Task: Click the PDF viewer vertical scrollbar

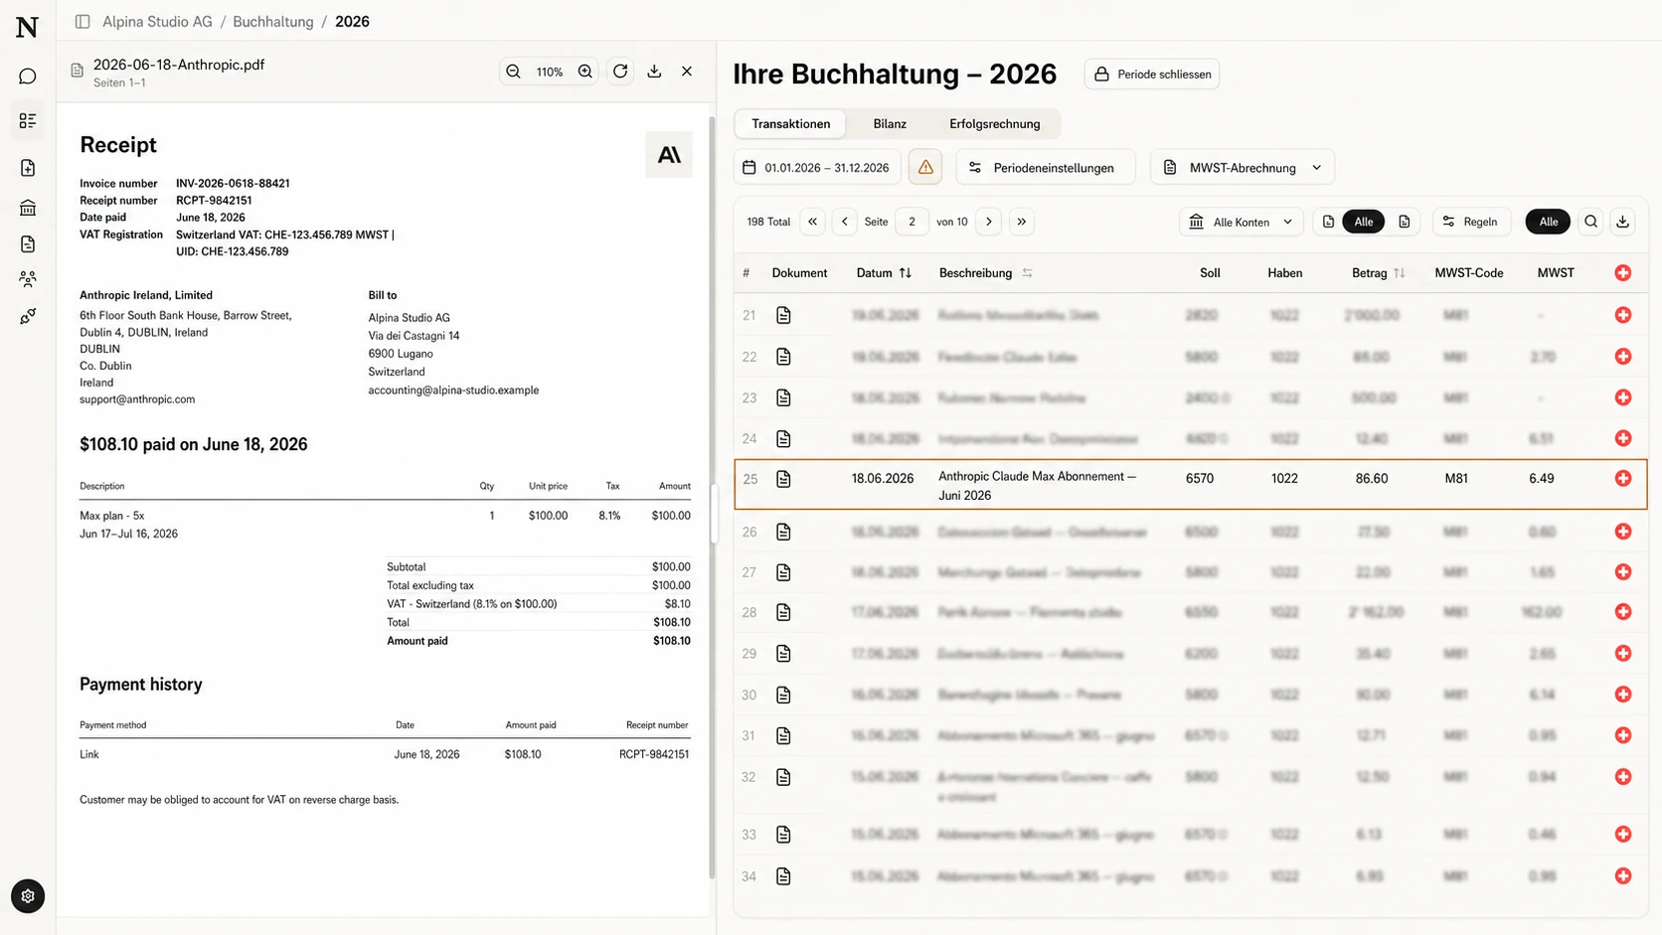Action: point(712,497)
